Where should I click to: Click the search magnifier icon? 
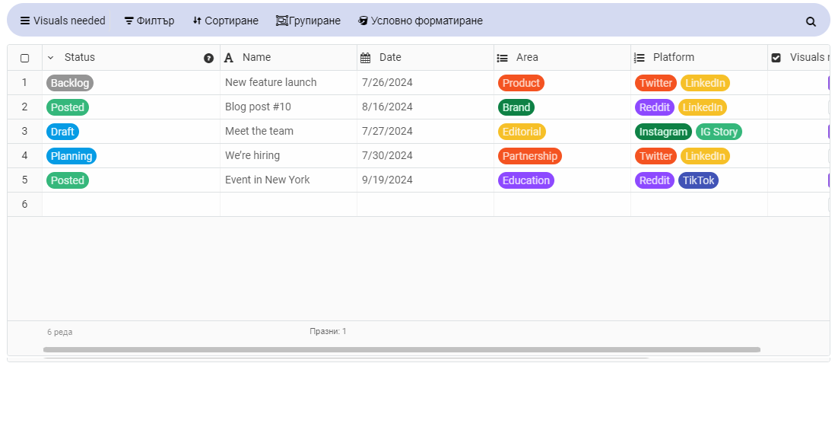coord(811,21)
